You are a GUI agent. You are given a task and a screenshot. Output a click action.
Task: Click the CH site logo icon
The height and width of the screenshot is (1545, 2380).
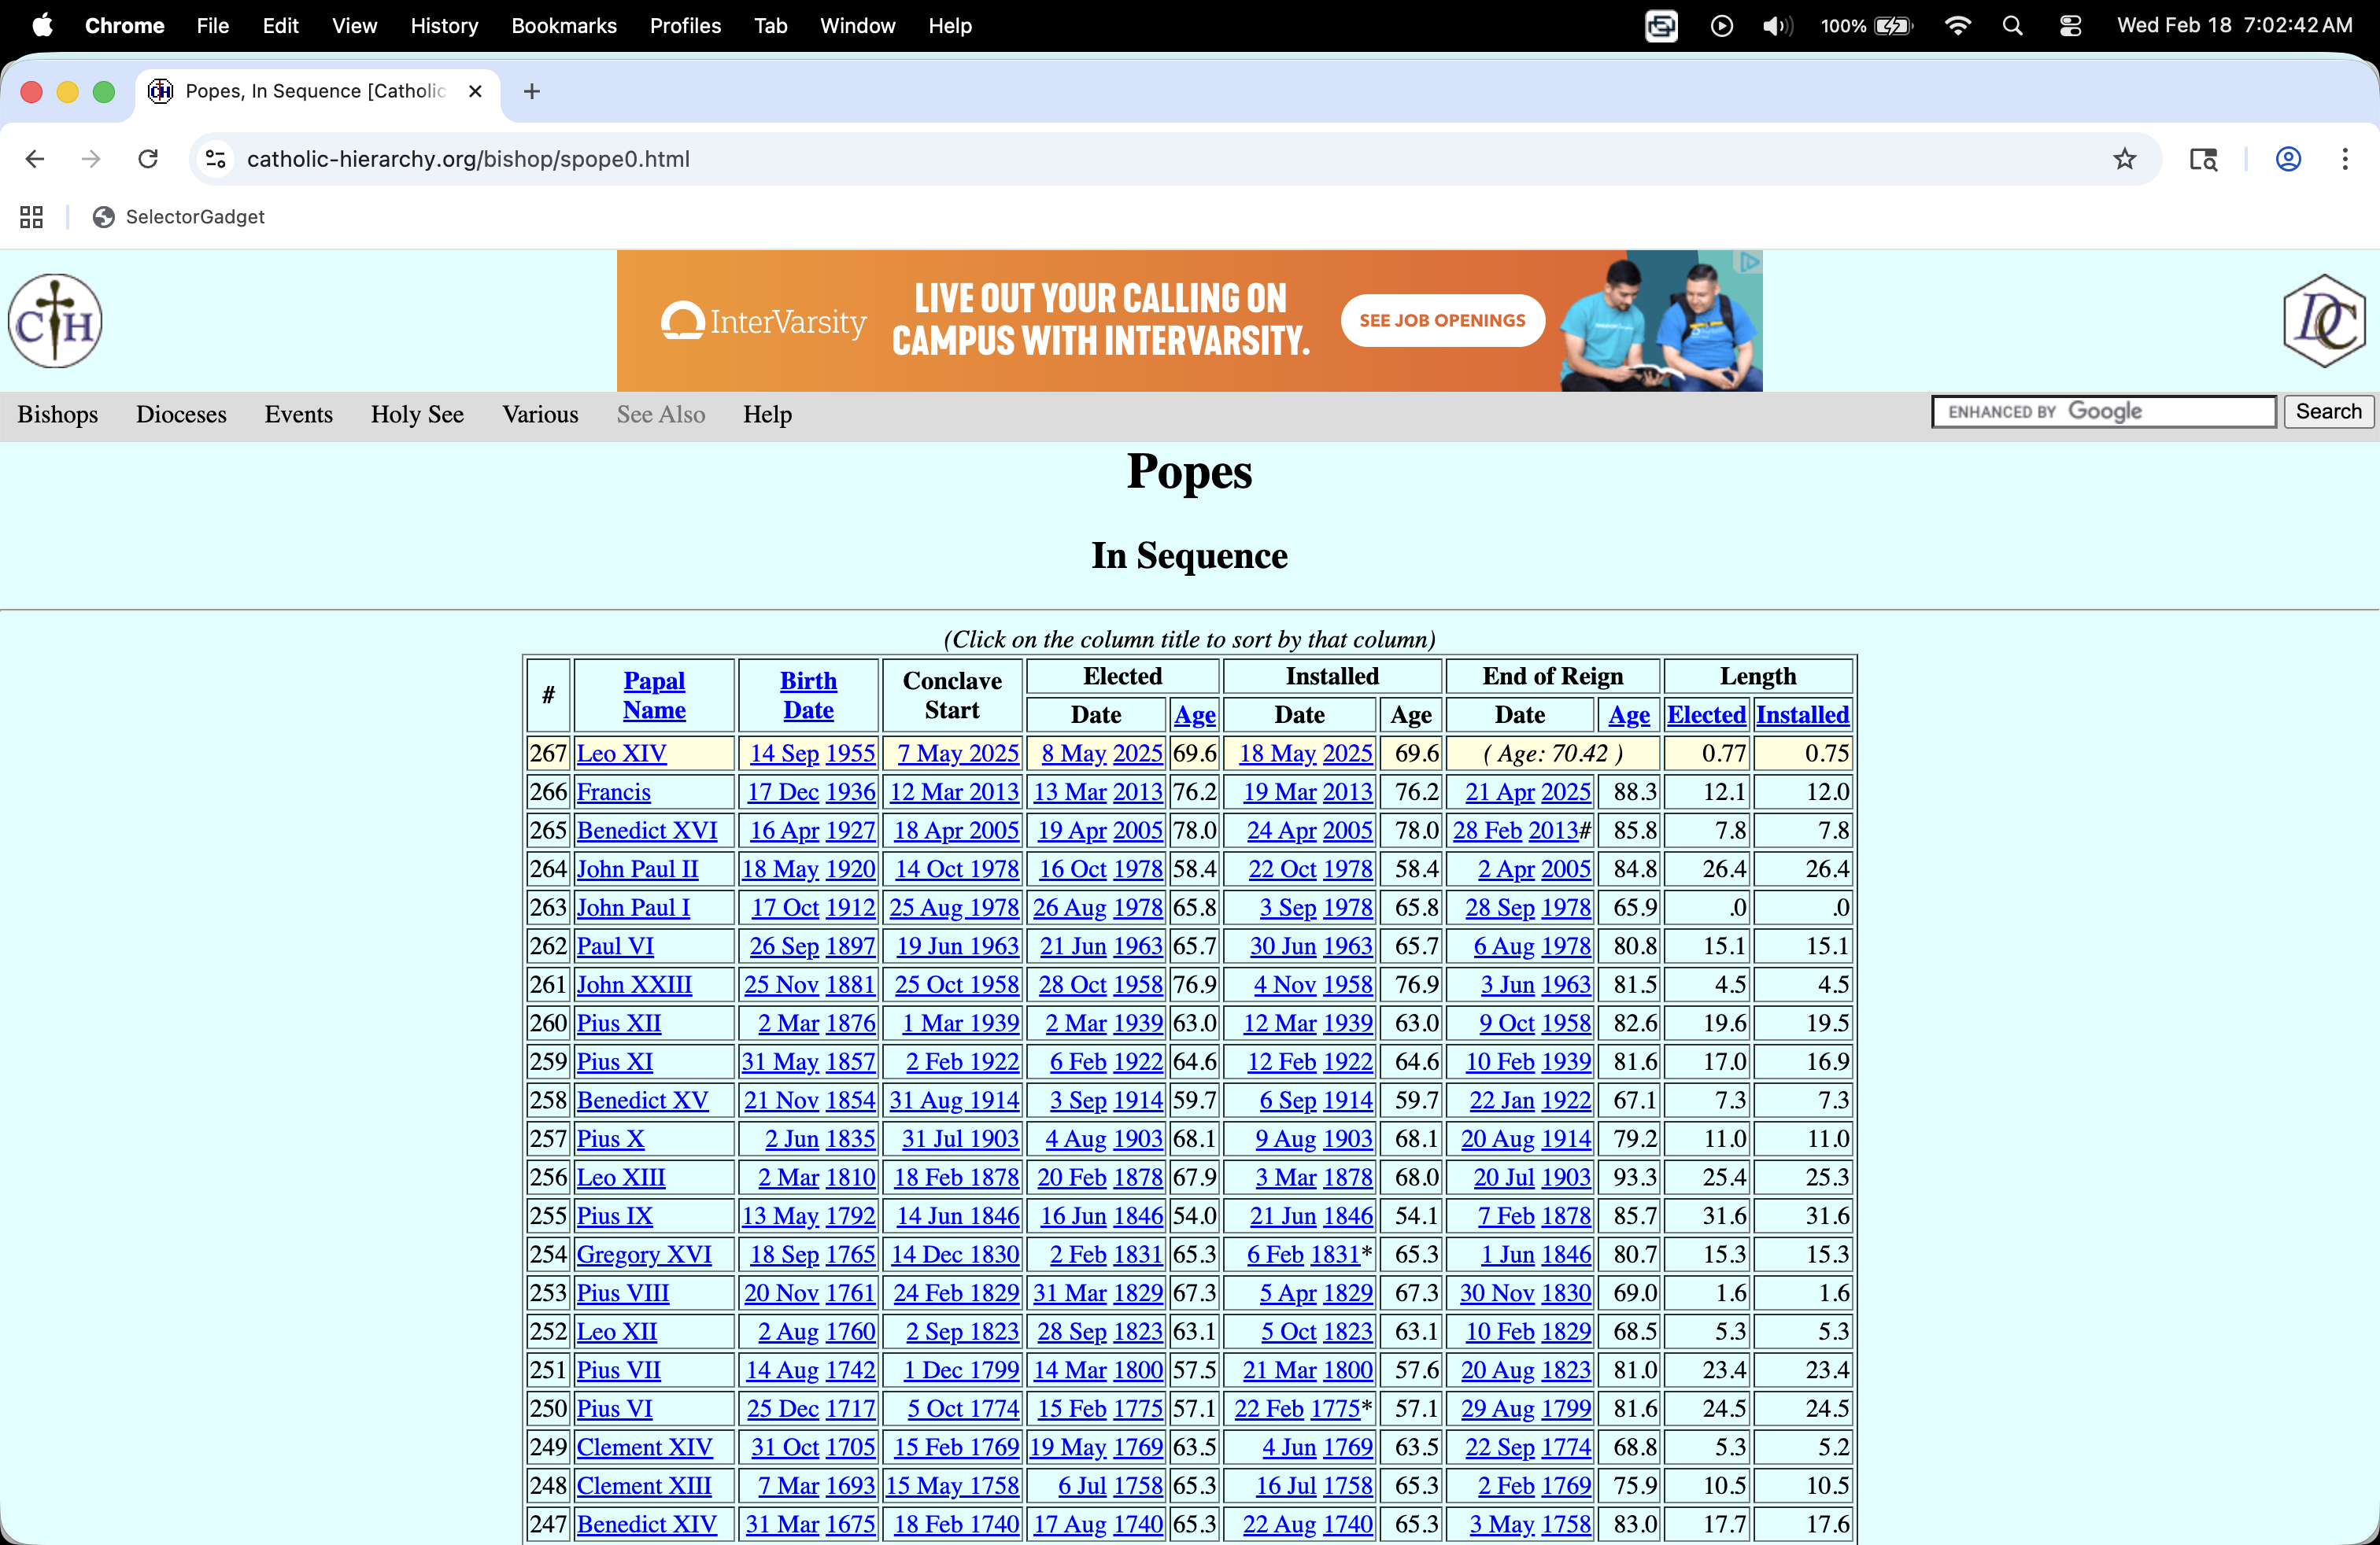[55, 321]
